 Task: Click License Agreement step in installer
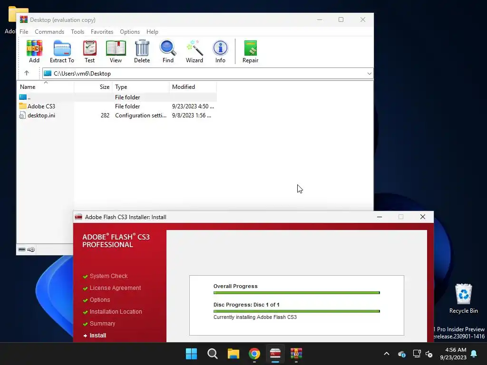click(x=115, y=288)
